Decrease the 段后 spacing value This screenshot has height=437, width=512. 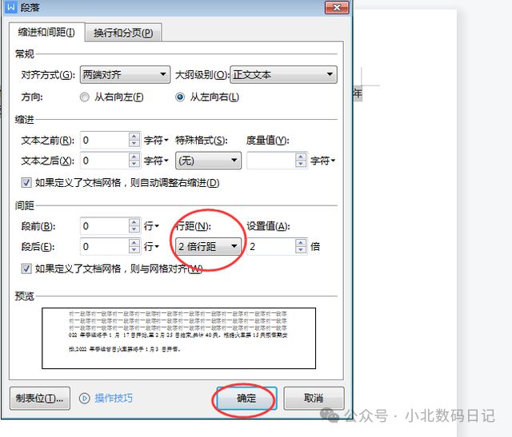point(134,251)
